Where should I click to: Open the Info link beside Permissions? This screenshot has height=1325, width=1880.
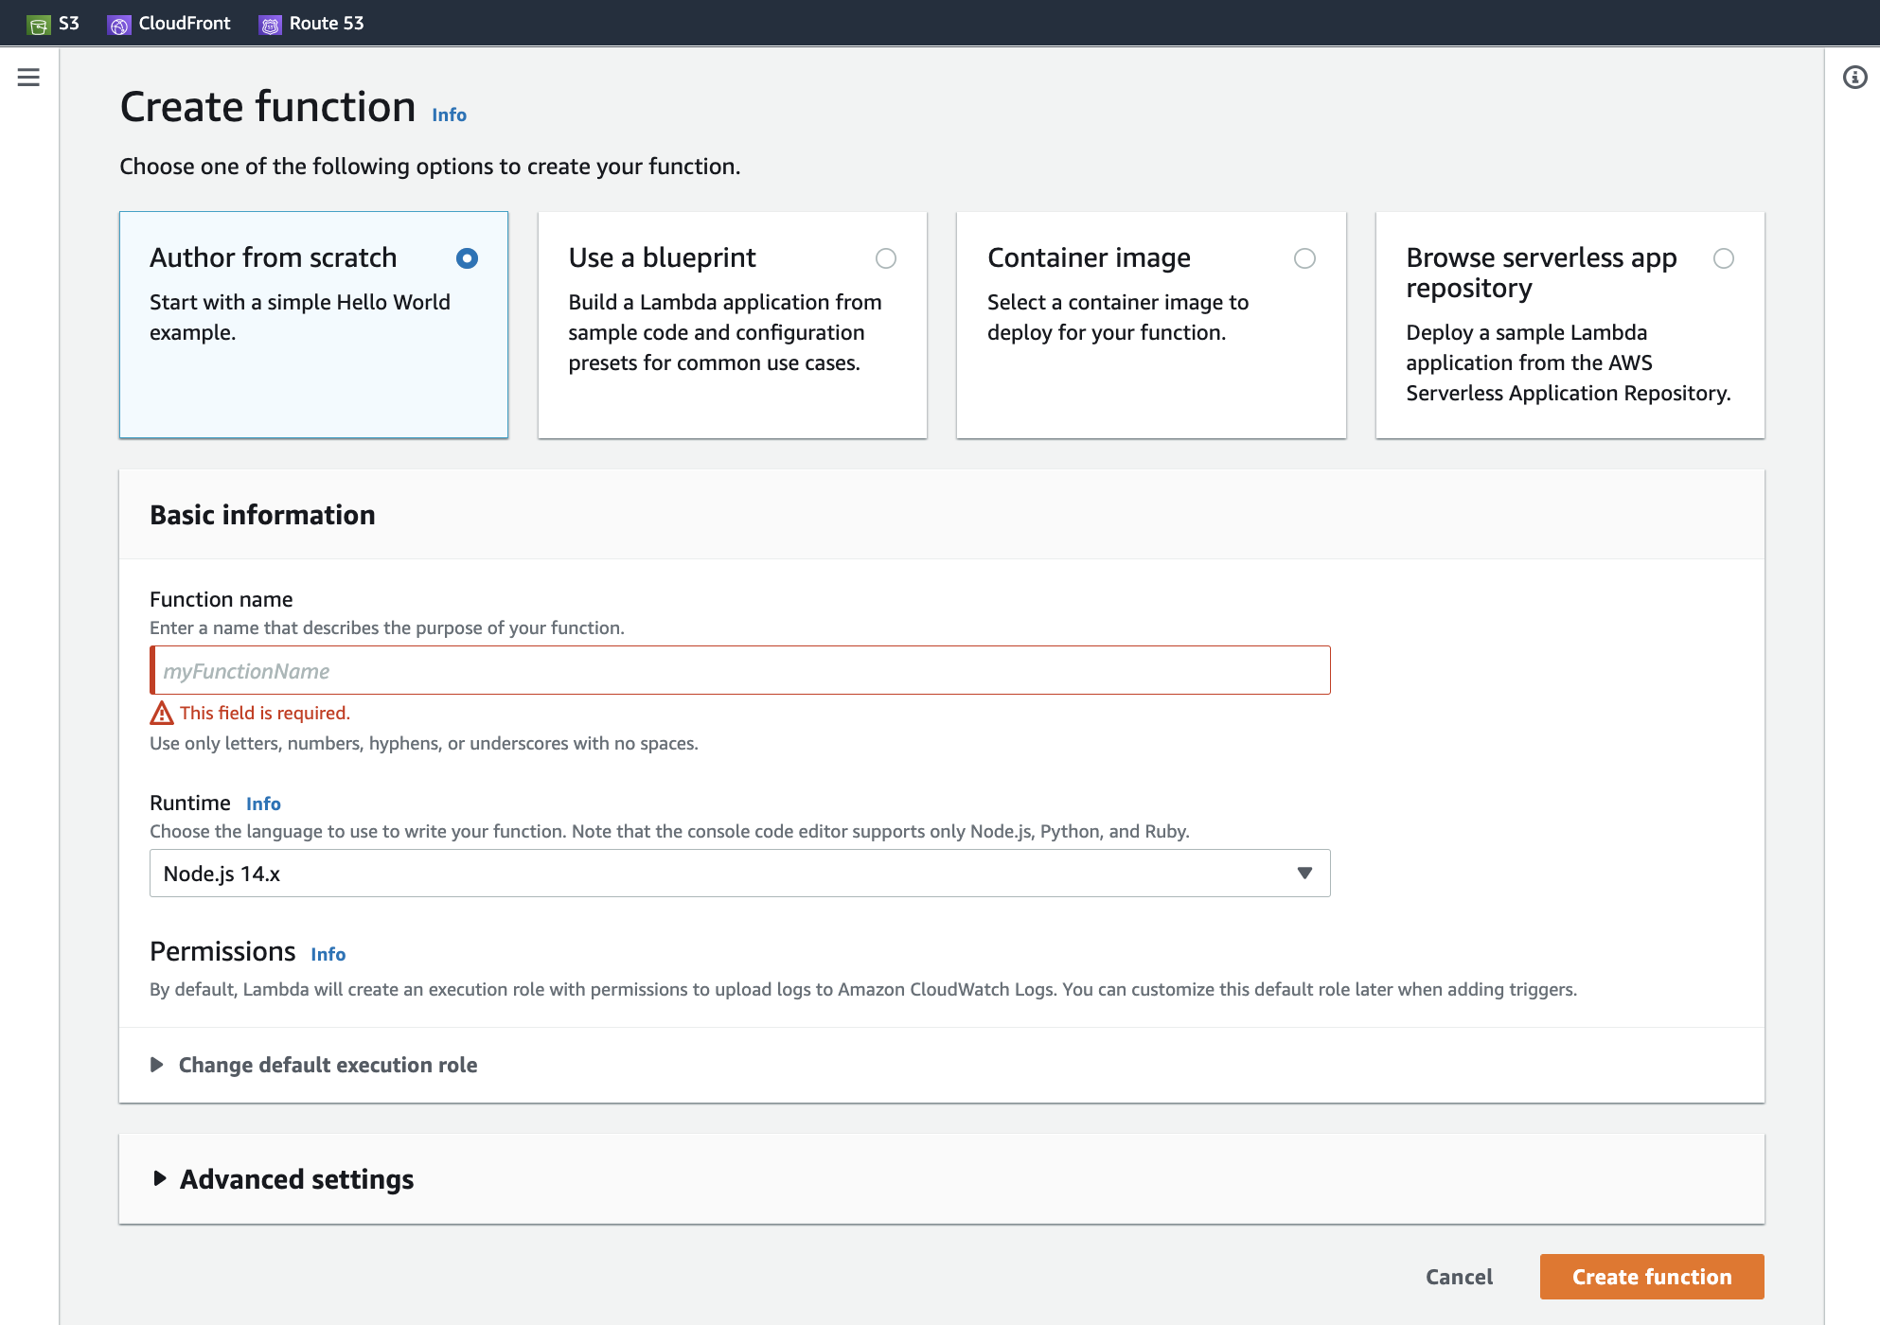pos(328,954)
